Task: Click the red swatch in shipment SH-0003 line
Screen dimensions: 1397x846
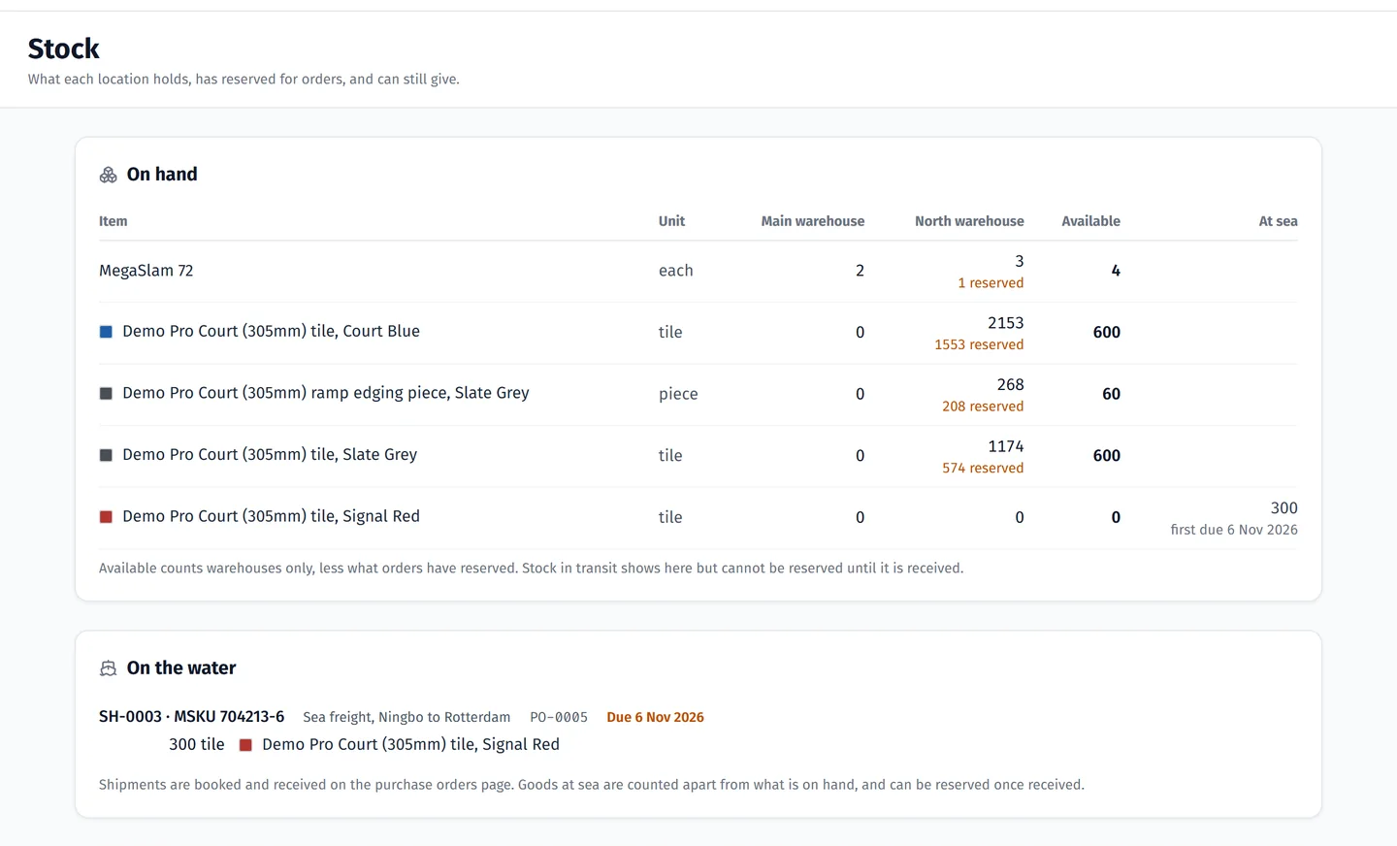Action: 245,745
